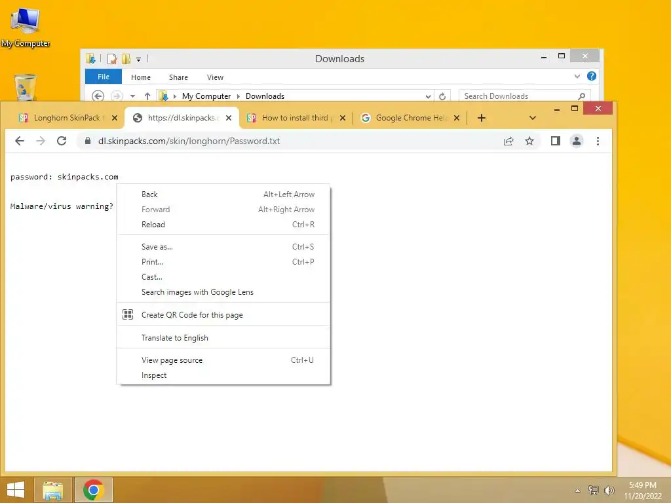Reload the page with Chrome's refresh icon

tap(62, 141)
